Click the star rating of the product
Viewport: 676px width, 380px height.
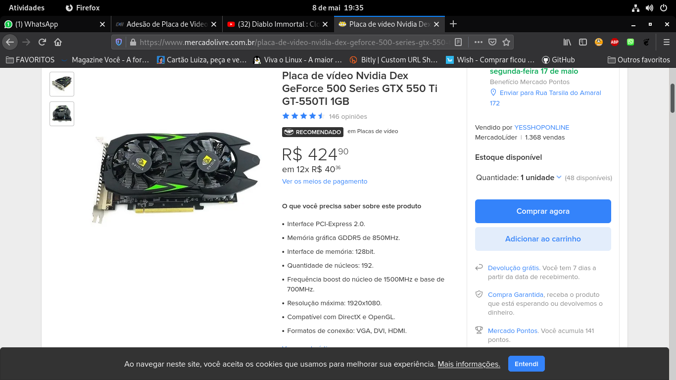(303, 116)
